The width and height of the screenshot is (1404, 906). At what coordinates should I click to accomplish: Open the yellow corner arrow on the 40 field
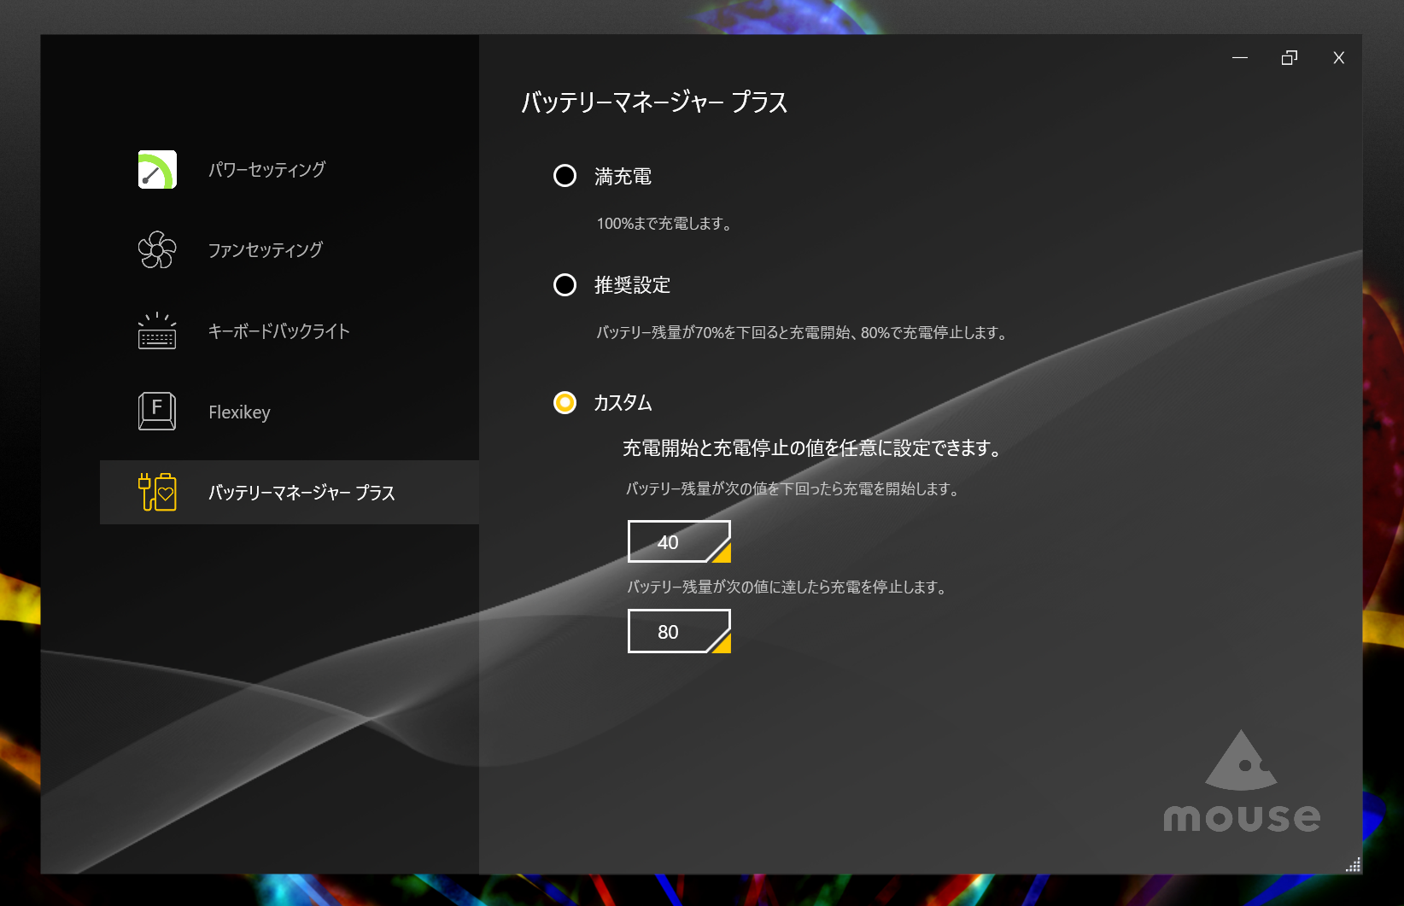coord(722,553)
